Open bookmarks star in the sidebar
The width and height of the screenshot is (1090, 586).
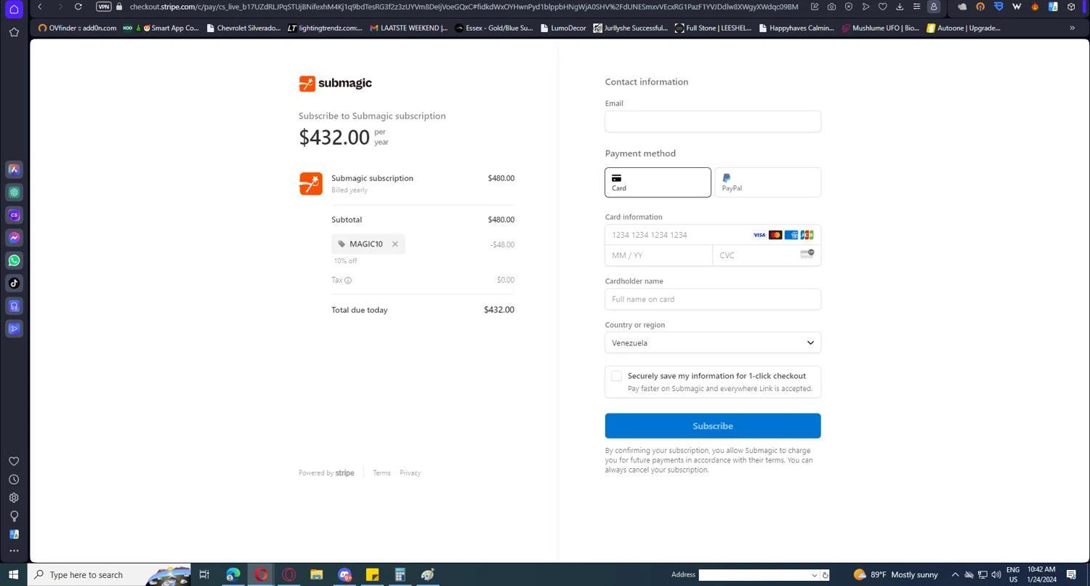click(14, 32)
